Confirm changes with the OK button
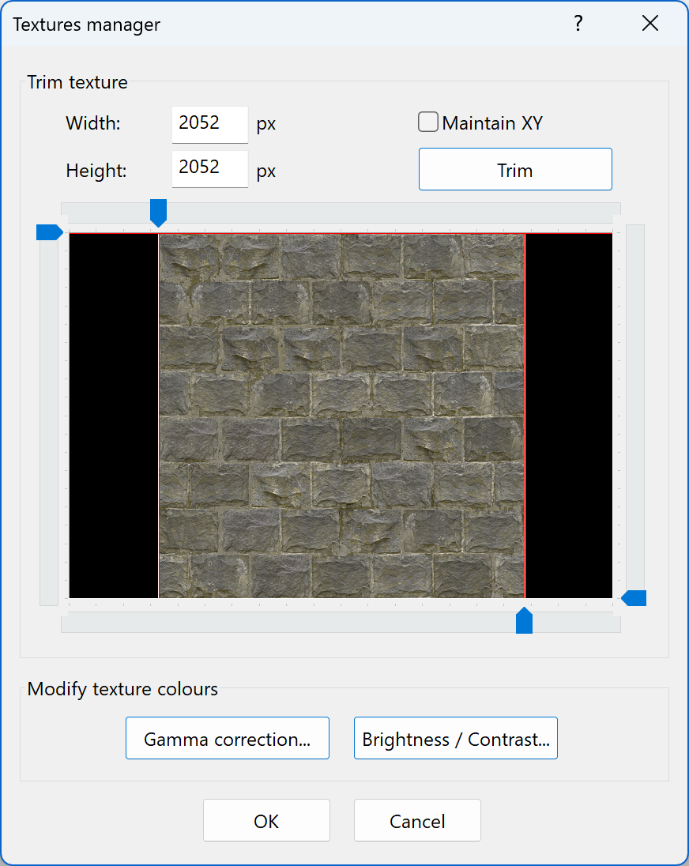689x866 pixels. [266, 820]
